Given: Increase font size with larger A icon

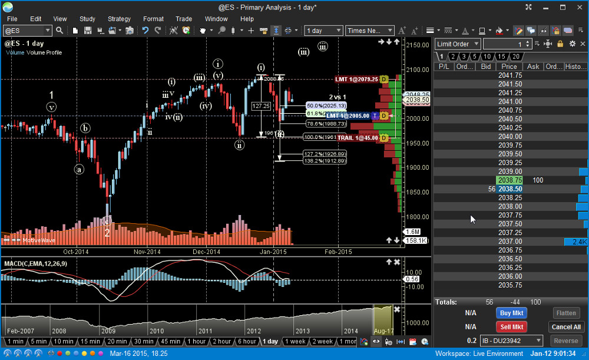Looking at the screenshot, I should (x=402, y=31).
